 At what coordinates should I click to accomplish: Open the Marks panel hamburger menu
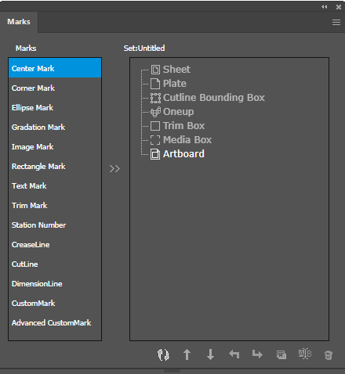[336, 23]
